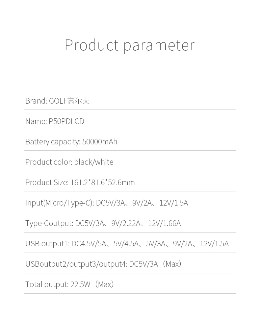260x320 pixels.
Task: Select the black/white color value
Action: pyautogui.click(x=94, y=162)
